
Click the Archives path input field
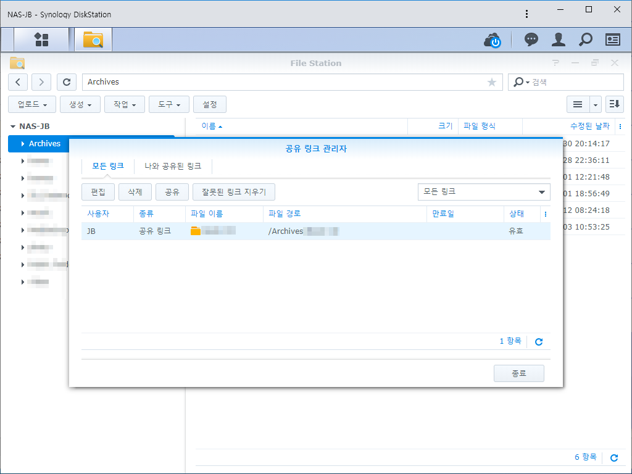click(x=292, y=82)
